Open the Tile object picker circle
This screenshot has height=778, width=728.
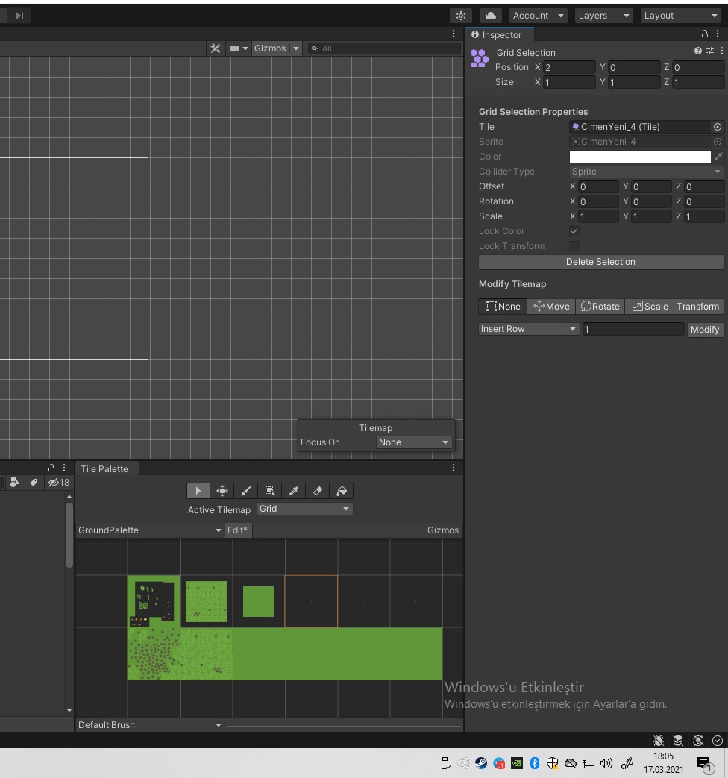718,127
